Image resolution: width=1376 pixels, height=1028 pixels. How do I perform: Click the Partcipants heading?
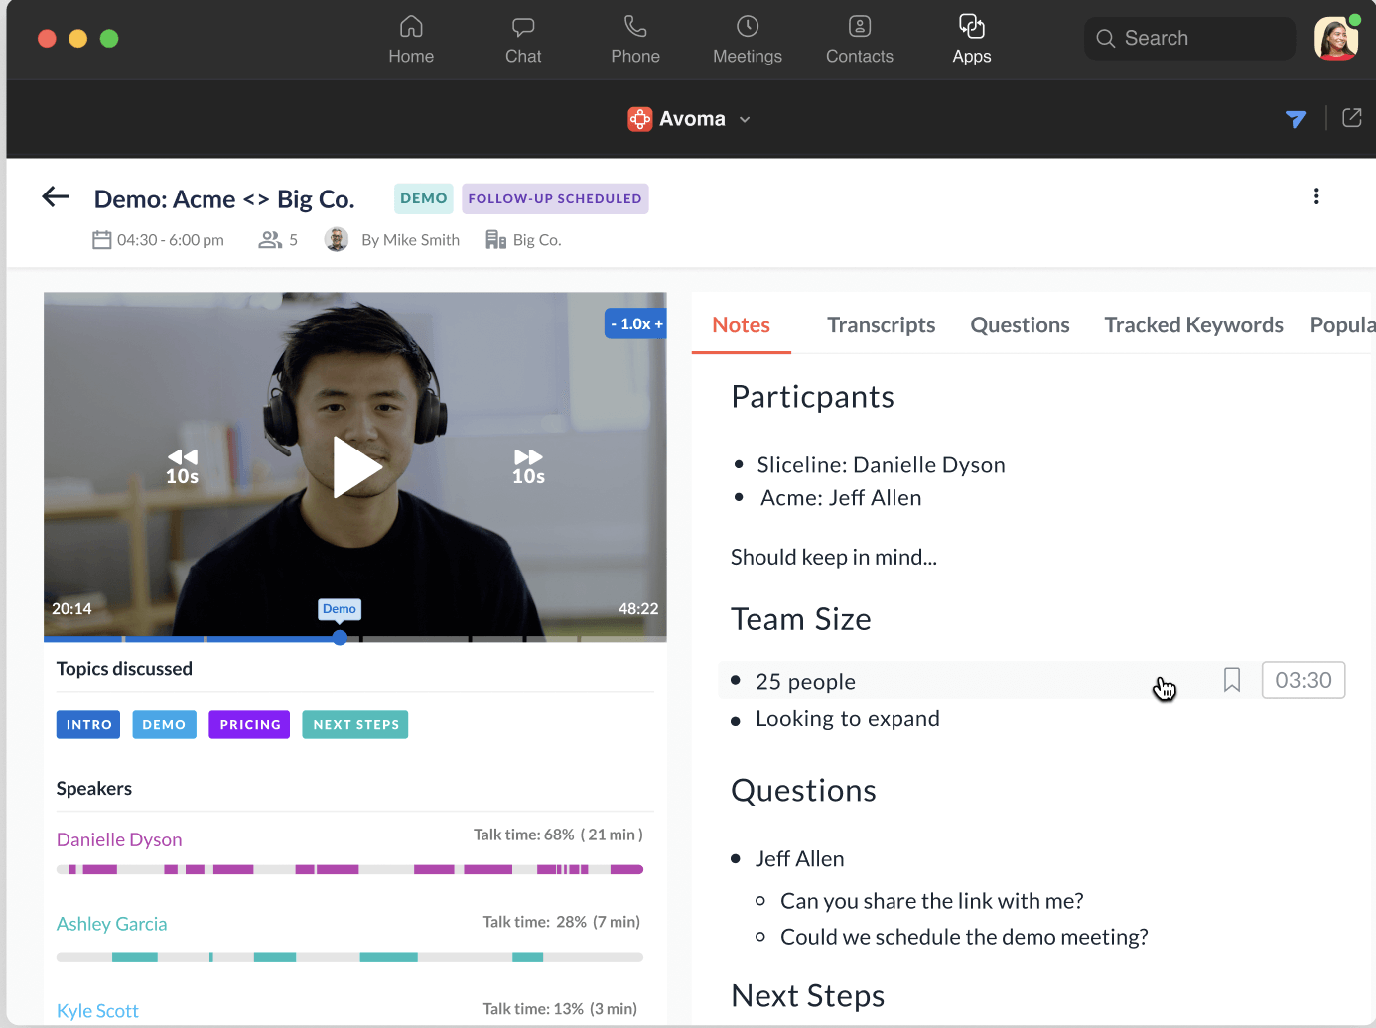(x=812, y=397)
